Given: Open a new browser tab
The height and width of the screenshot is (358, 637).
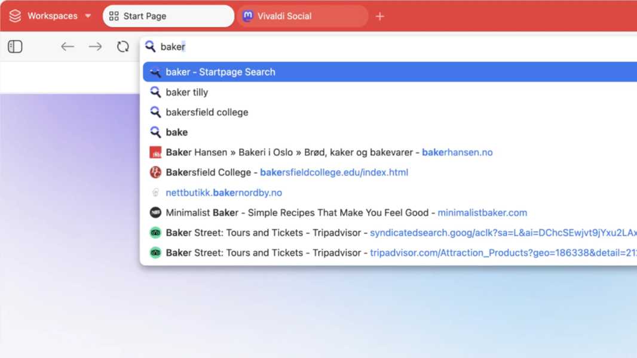Looking at the screenshot, I should pyautogui.click(x=379, y=16).
